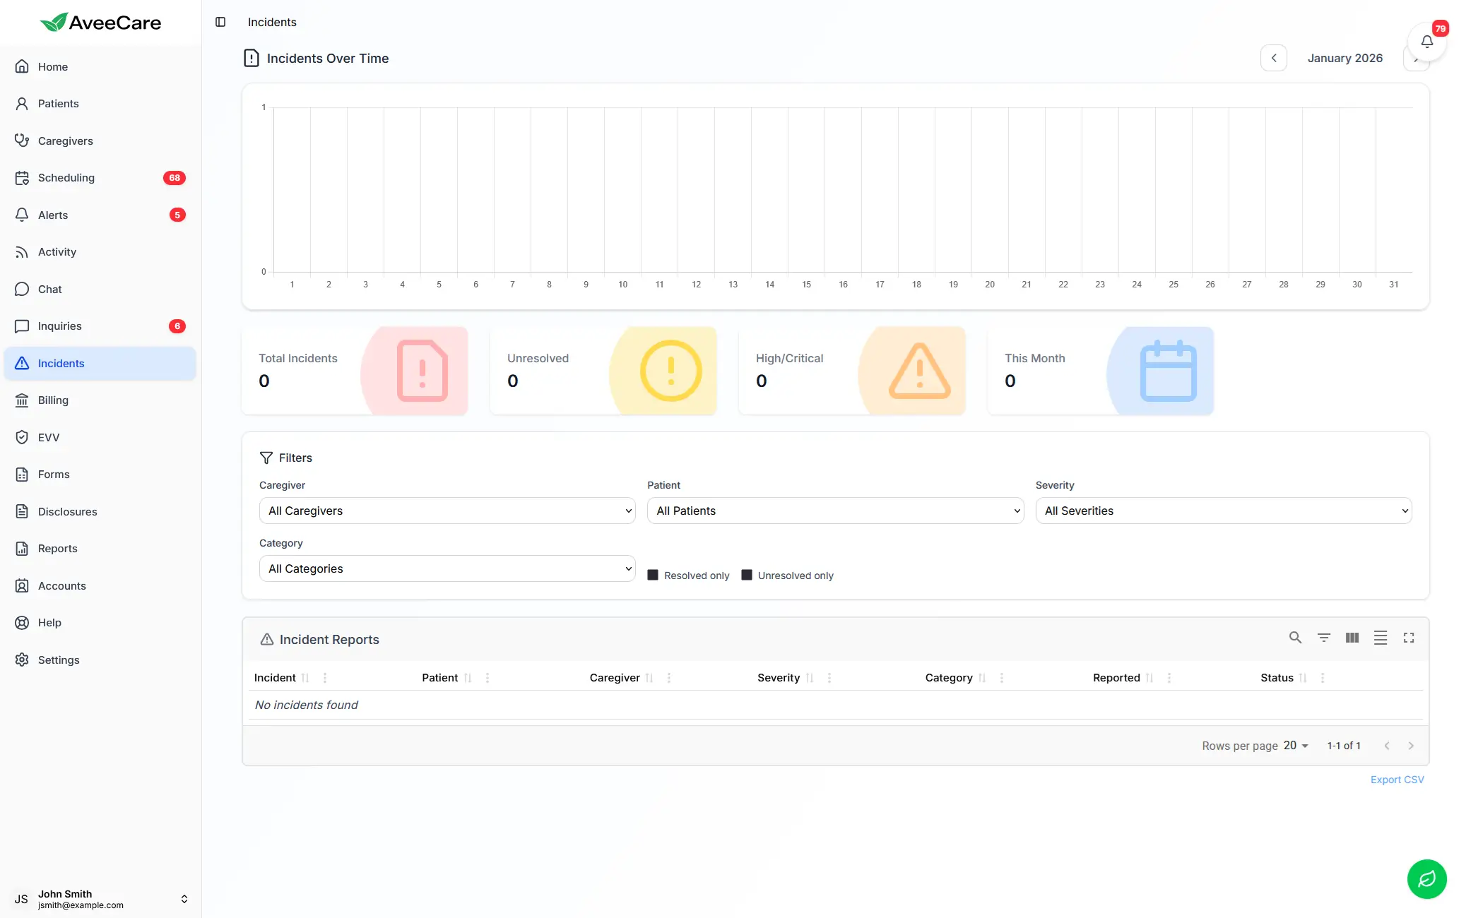The height and width of the screenshot is (918, 1466).
Task: Click the green chat assistant bubble
Action: click(1426, 879)
